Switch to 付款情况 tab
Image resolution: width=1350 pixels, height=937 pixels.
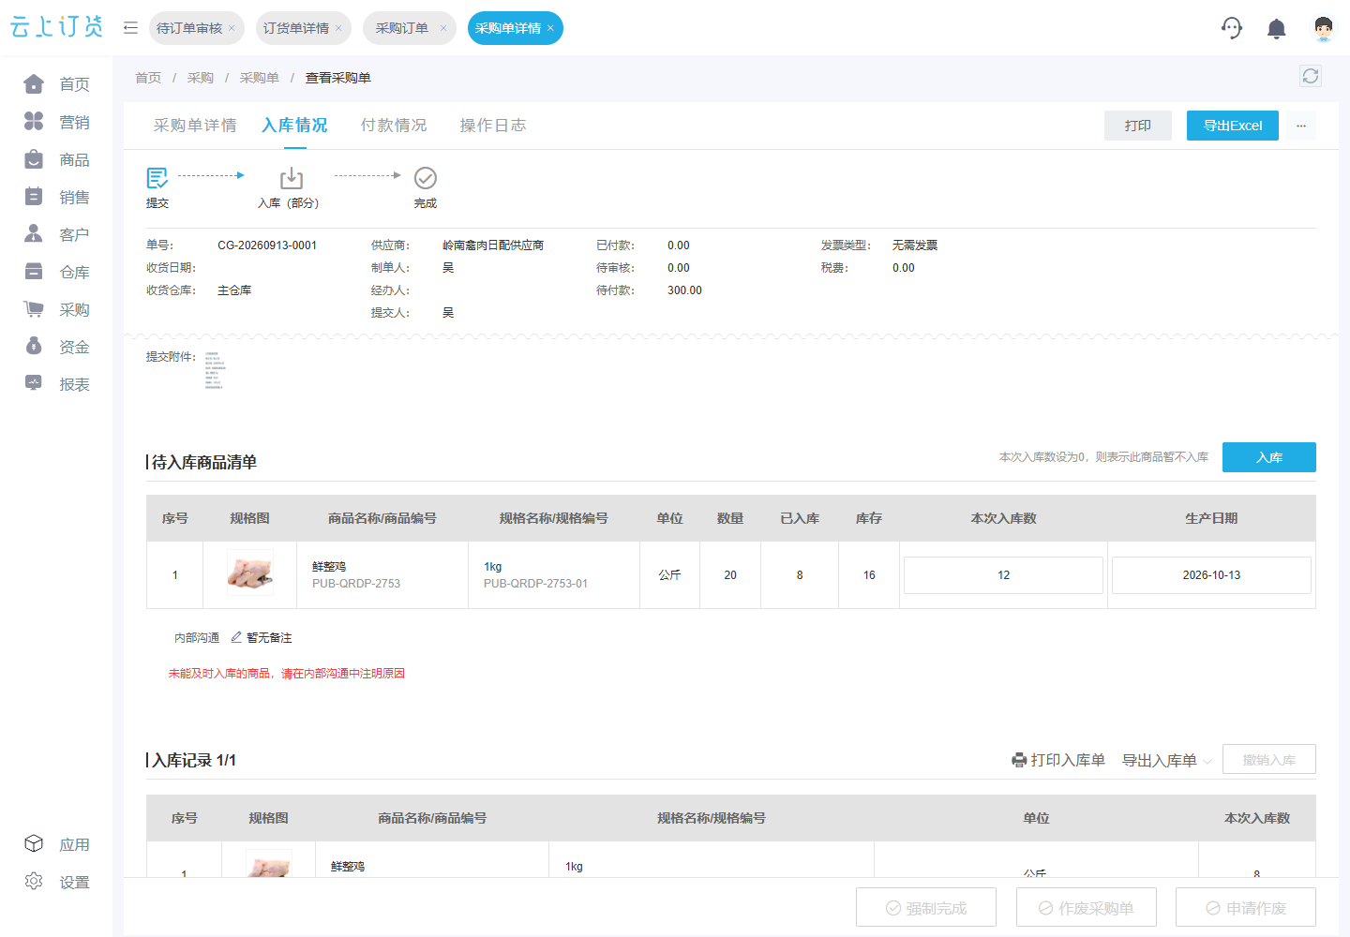pos(394,126)
